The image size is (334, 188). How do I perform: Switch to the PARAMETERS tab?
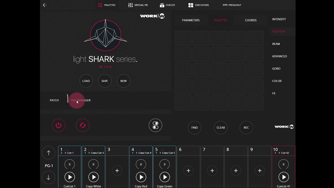pos(191,20)
